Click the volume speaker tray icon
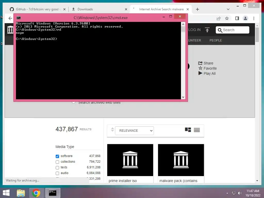264x198 pixels. (x=240, y=193)
